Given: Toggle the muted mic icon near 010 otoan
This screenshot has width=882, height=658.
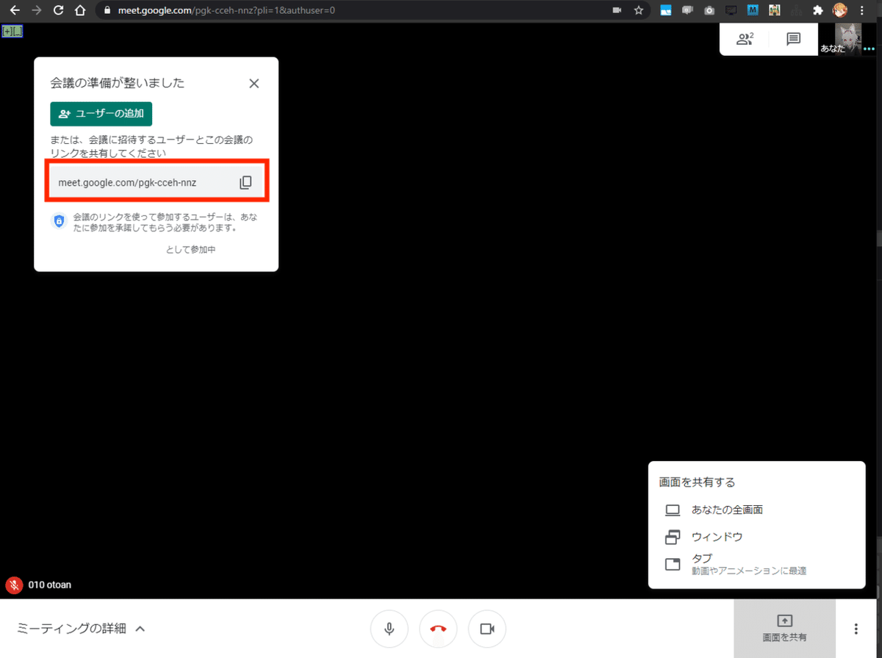Looking at the screenshot, I should coord(13,585).
